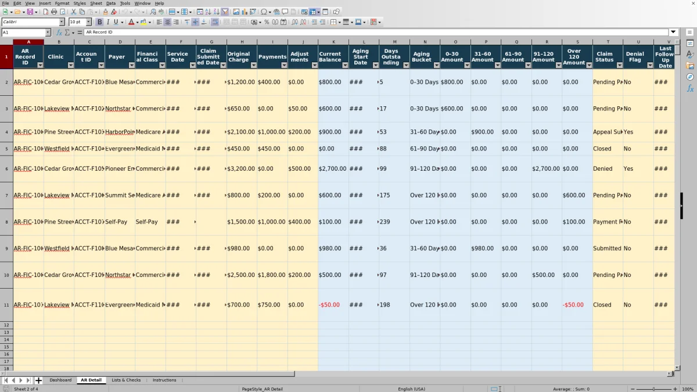Image resolution: width=697 pixels, height=392 pixels.
Task: Click the add new sheet plus icon
Action: click(39, 380)
